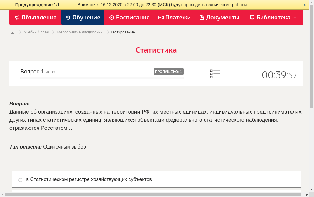314x197 pixels.
Task: Click the megaphone icon beside Объявления
Action: (17, 18)
